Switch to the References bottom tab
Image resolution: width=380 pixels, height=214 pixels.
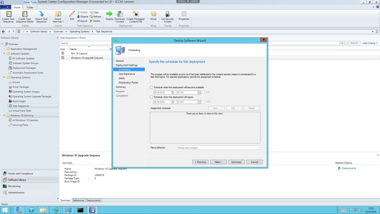coord(78,200)
